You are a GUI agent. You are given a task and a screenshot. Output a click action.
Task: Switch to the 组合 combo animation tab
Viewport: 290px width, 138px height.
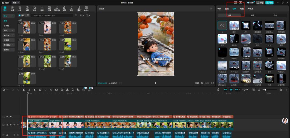pos(275,15)
